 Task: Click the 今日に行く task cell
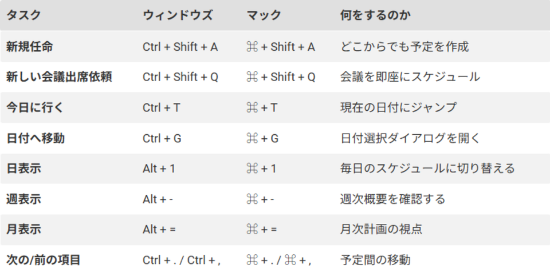(36, 107)
